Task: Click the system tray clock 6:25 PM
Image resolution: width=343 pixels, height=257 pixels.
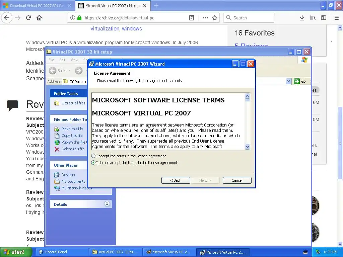Action: coord(331,252)
